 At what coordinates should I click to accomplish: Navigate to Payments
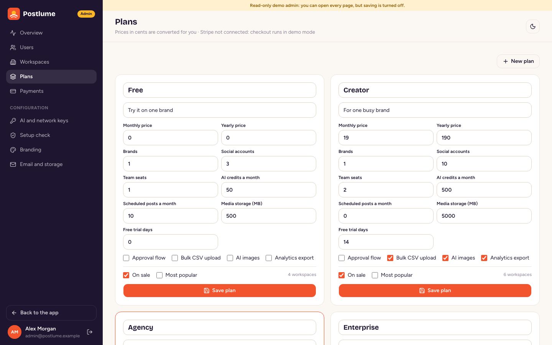point(51,91)
